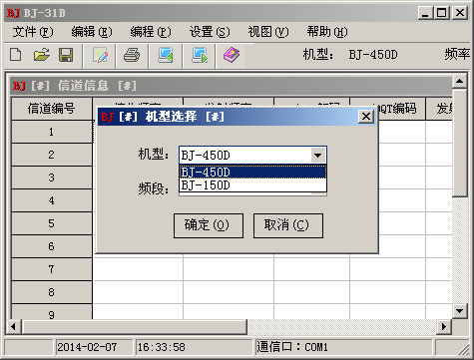Minimize the BJ-31D main window
The height and width of the screenshot is (360, 474).
425,13
